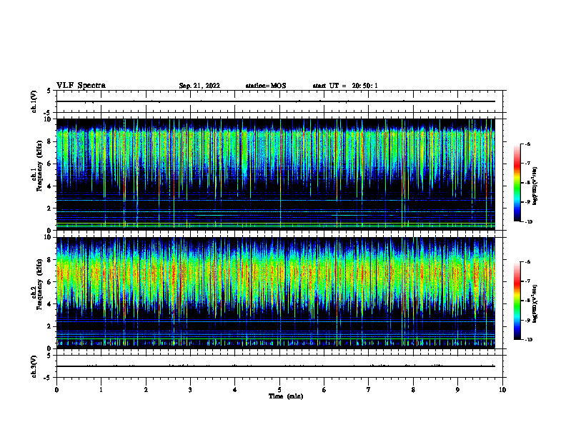Select the date text "Sep. 21, 2022"

coord(199,86)
